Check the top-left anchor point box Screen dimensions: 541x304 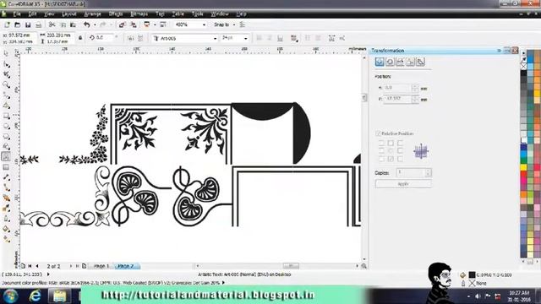(x=381, y=143)
